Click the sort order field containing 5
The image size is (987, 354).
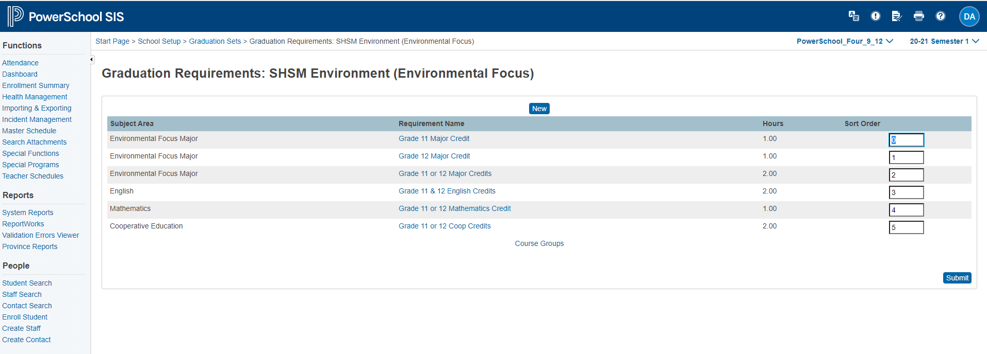coord(906,227)
